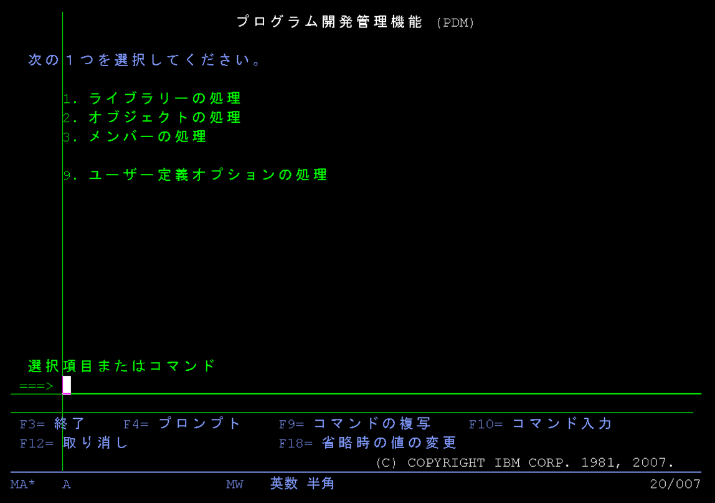
Task: Click the F18= 省略時の値の変更 function key
Action: click(367, 443)
